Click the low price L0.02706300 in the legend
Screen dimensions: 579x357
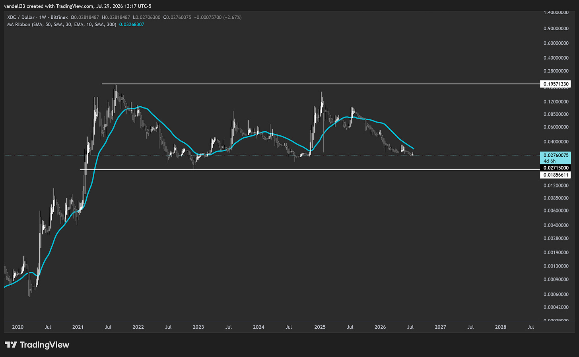(x=147, y=18)
